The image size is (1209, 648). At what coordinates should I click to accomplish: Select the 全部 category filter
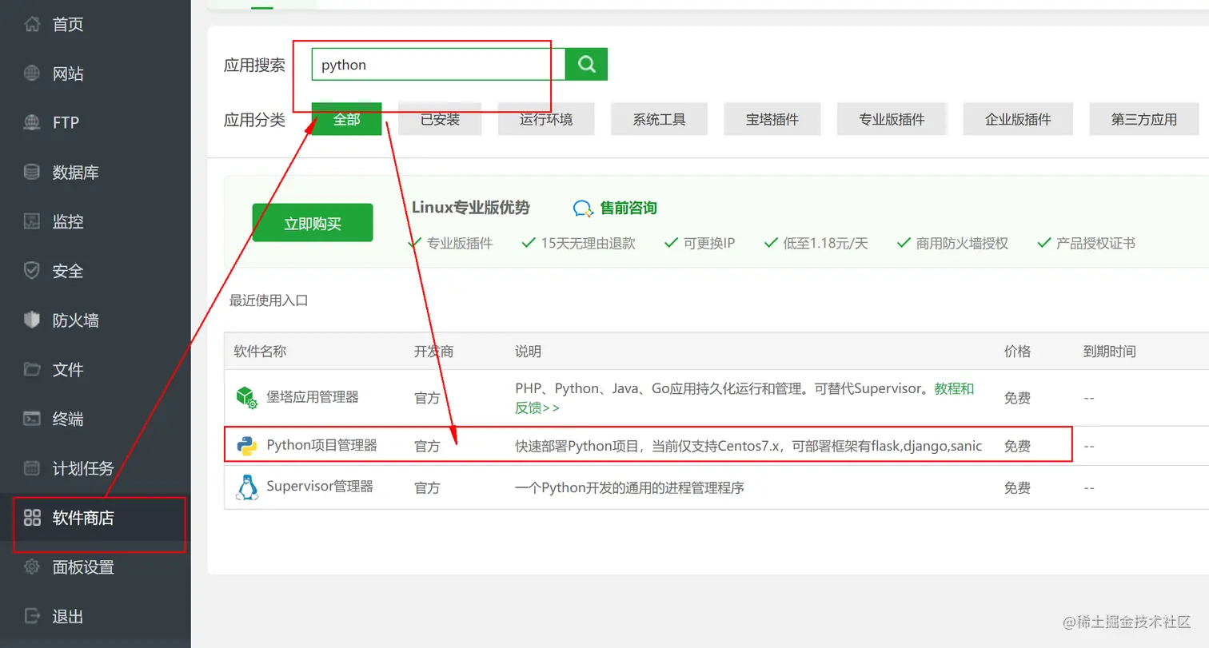tap(346, 119)
